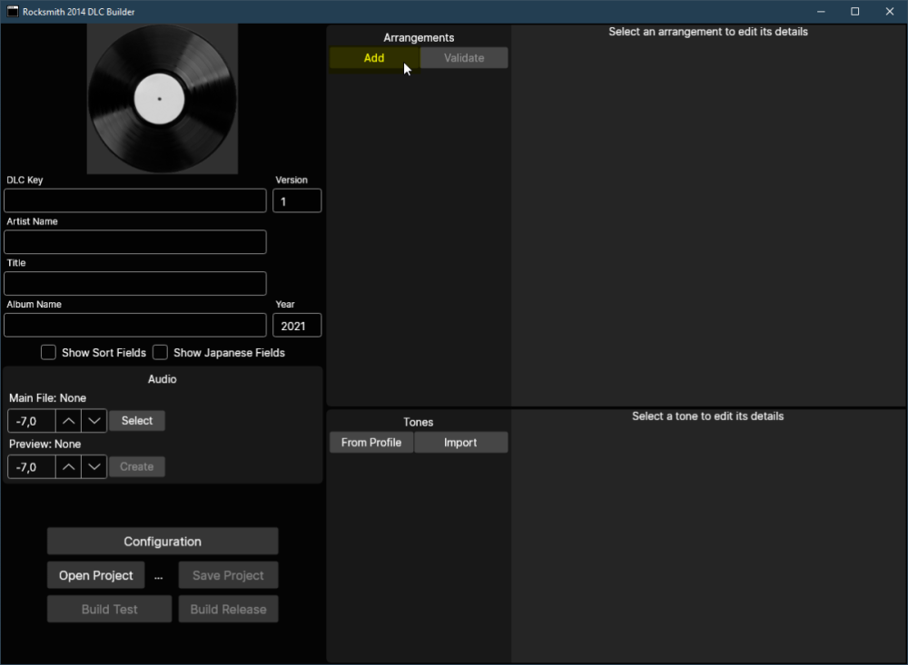Click the Open Project button
Viewport: 908px width, 665px height.
(x=96, y=576)
